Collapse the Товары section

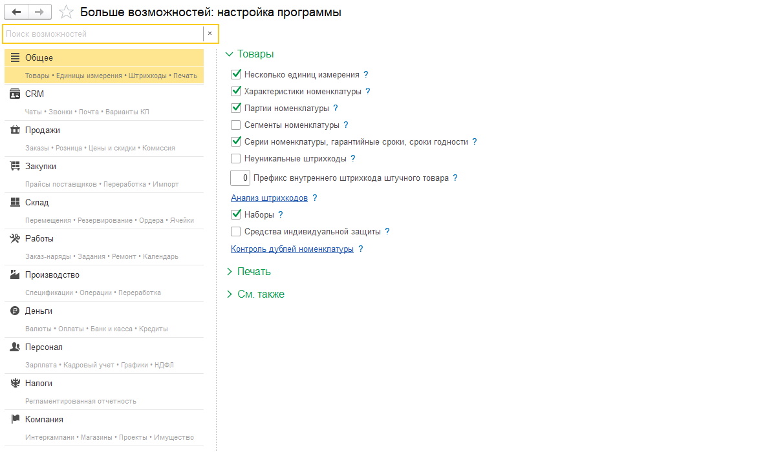tap(229, 55)
